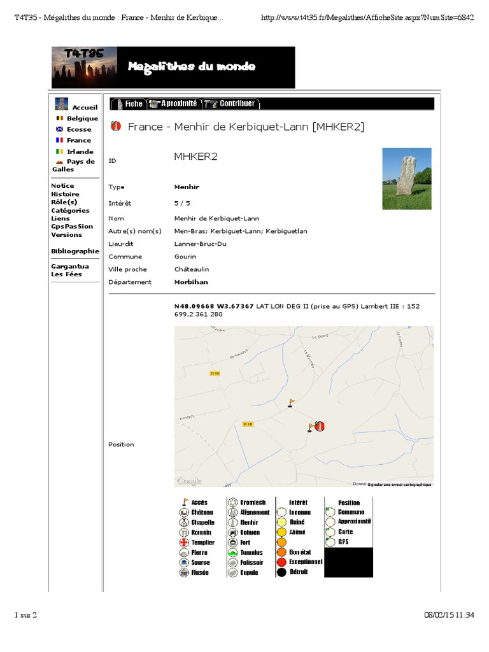The image size is (489, 652).
Task: Open the Belgique country link
Action: click(x=82, y=118)
